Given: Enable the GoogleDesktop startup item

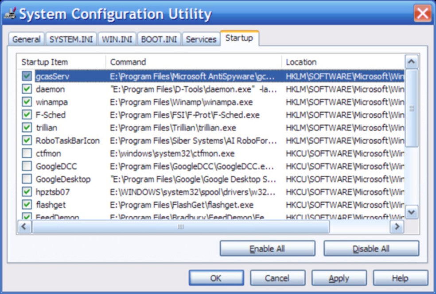Looking at the screenshot, I should click(x=27, y=179).
